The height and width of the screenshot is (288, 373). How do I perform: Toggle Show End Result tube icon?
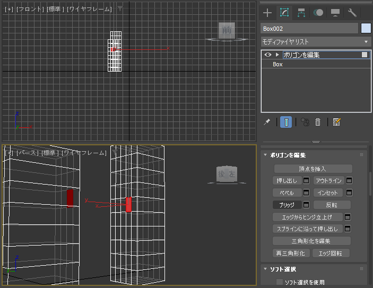tap(286, 122)
